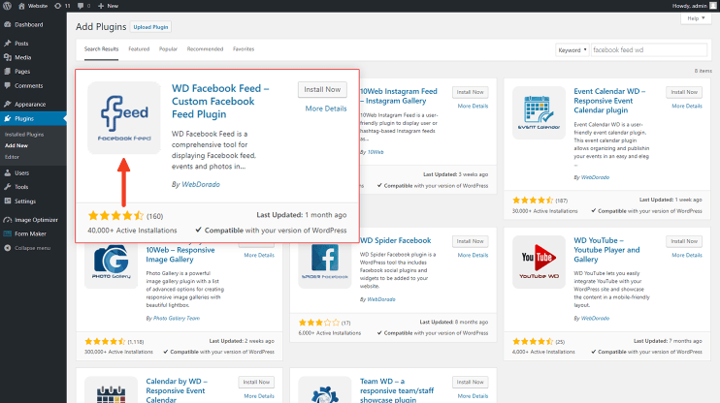Open More Details for 10Web Instagram Feed
The image size is (720, 403).
pos(473,106)
